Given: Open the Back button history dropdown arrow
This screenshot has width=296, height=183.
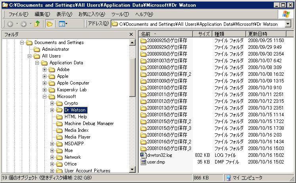Looking at the screenshot, I should click(x=17, y=24).
